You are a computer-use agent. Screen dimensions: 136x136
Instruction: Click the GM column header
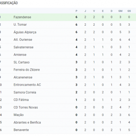121,11
